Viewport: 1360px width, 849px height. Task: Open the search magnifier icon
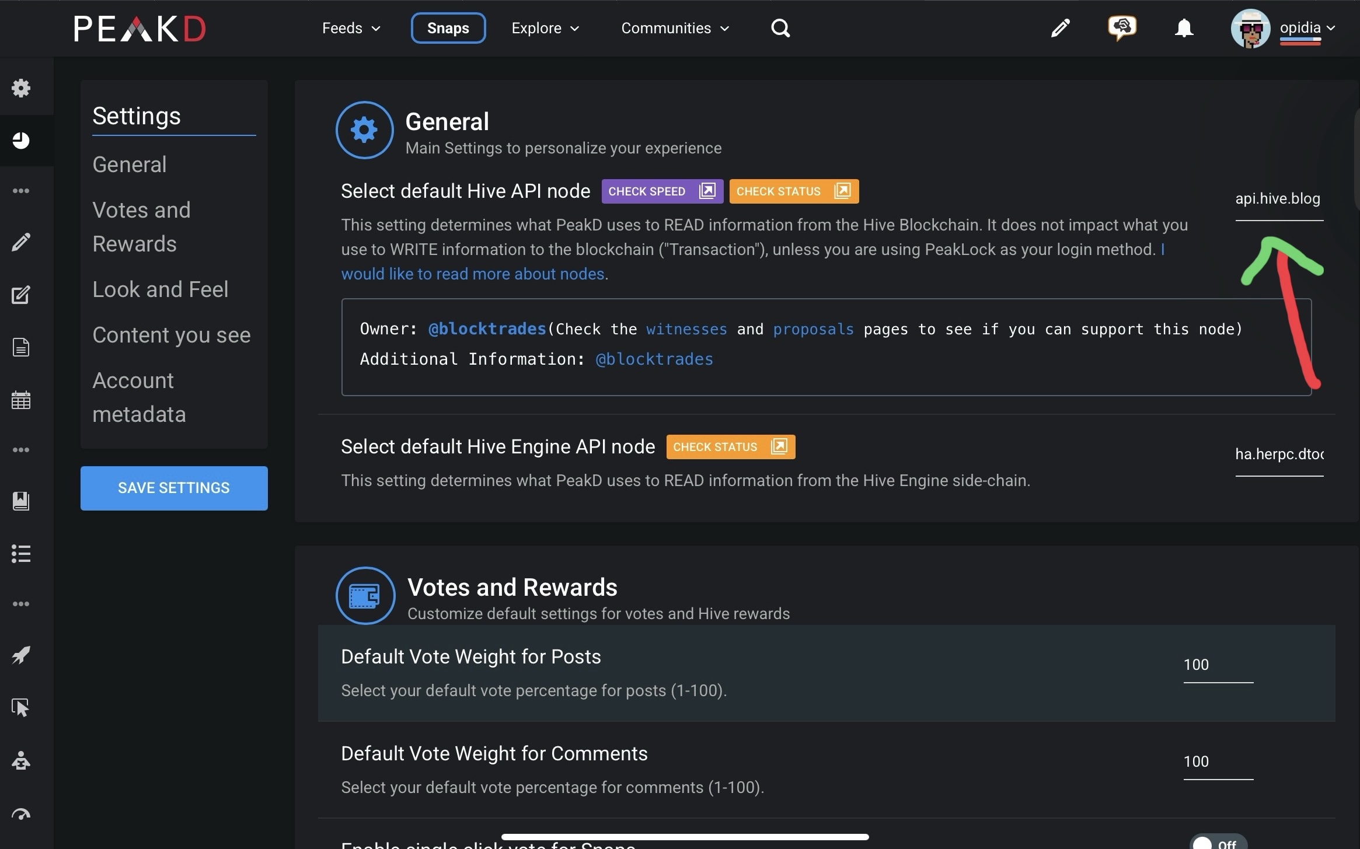click(x=780, y=28)
